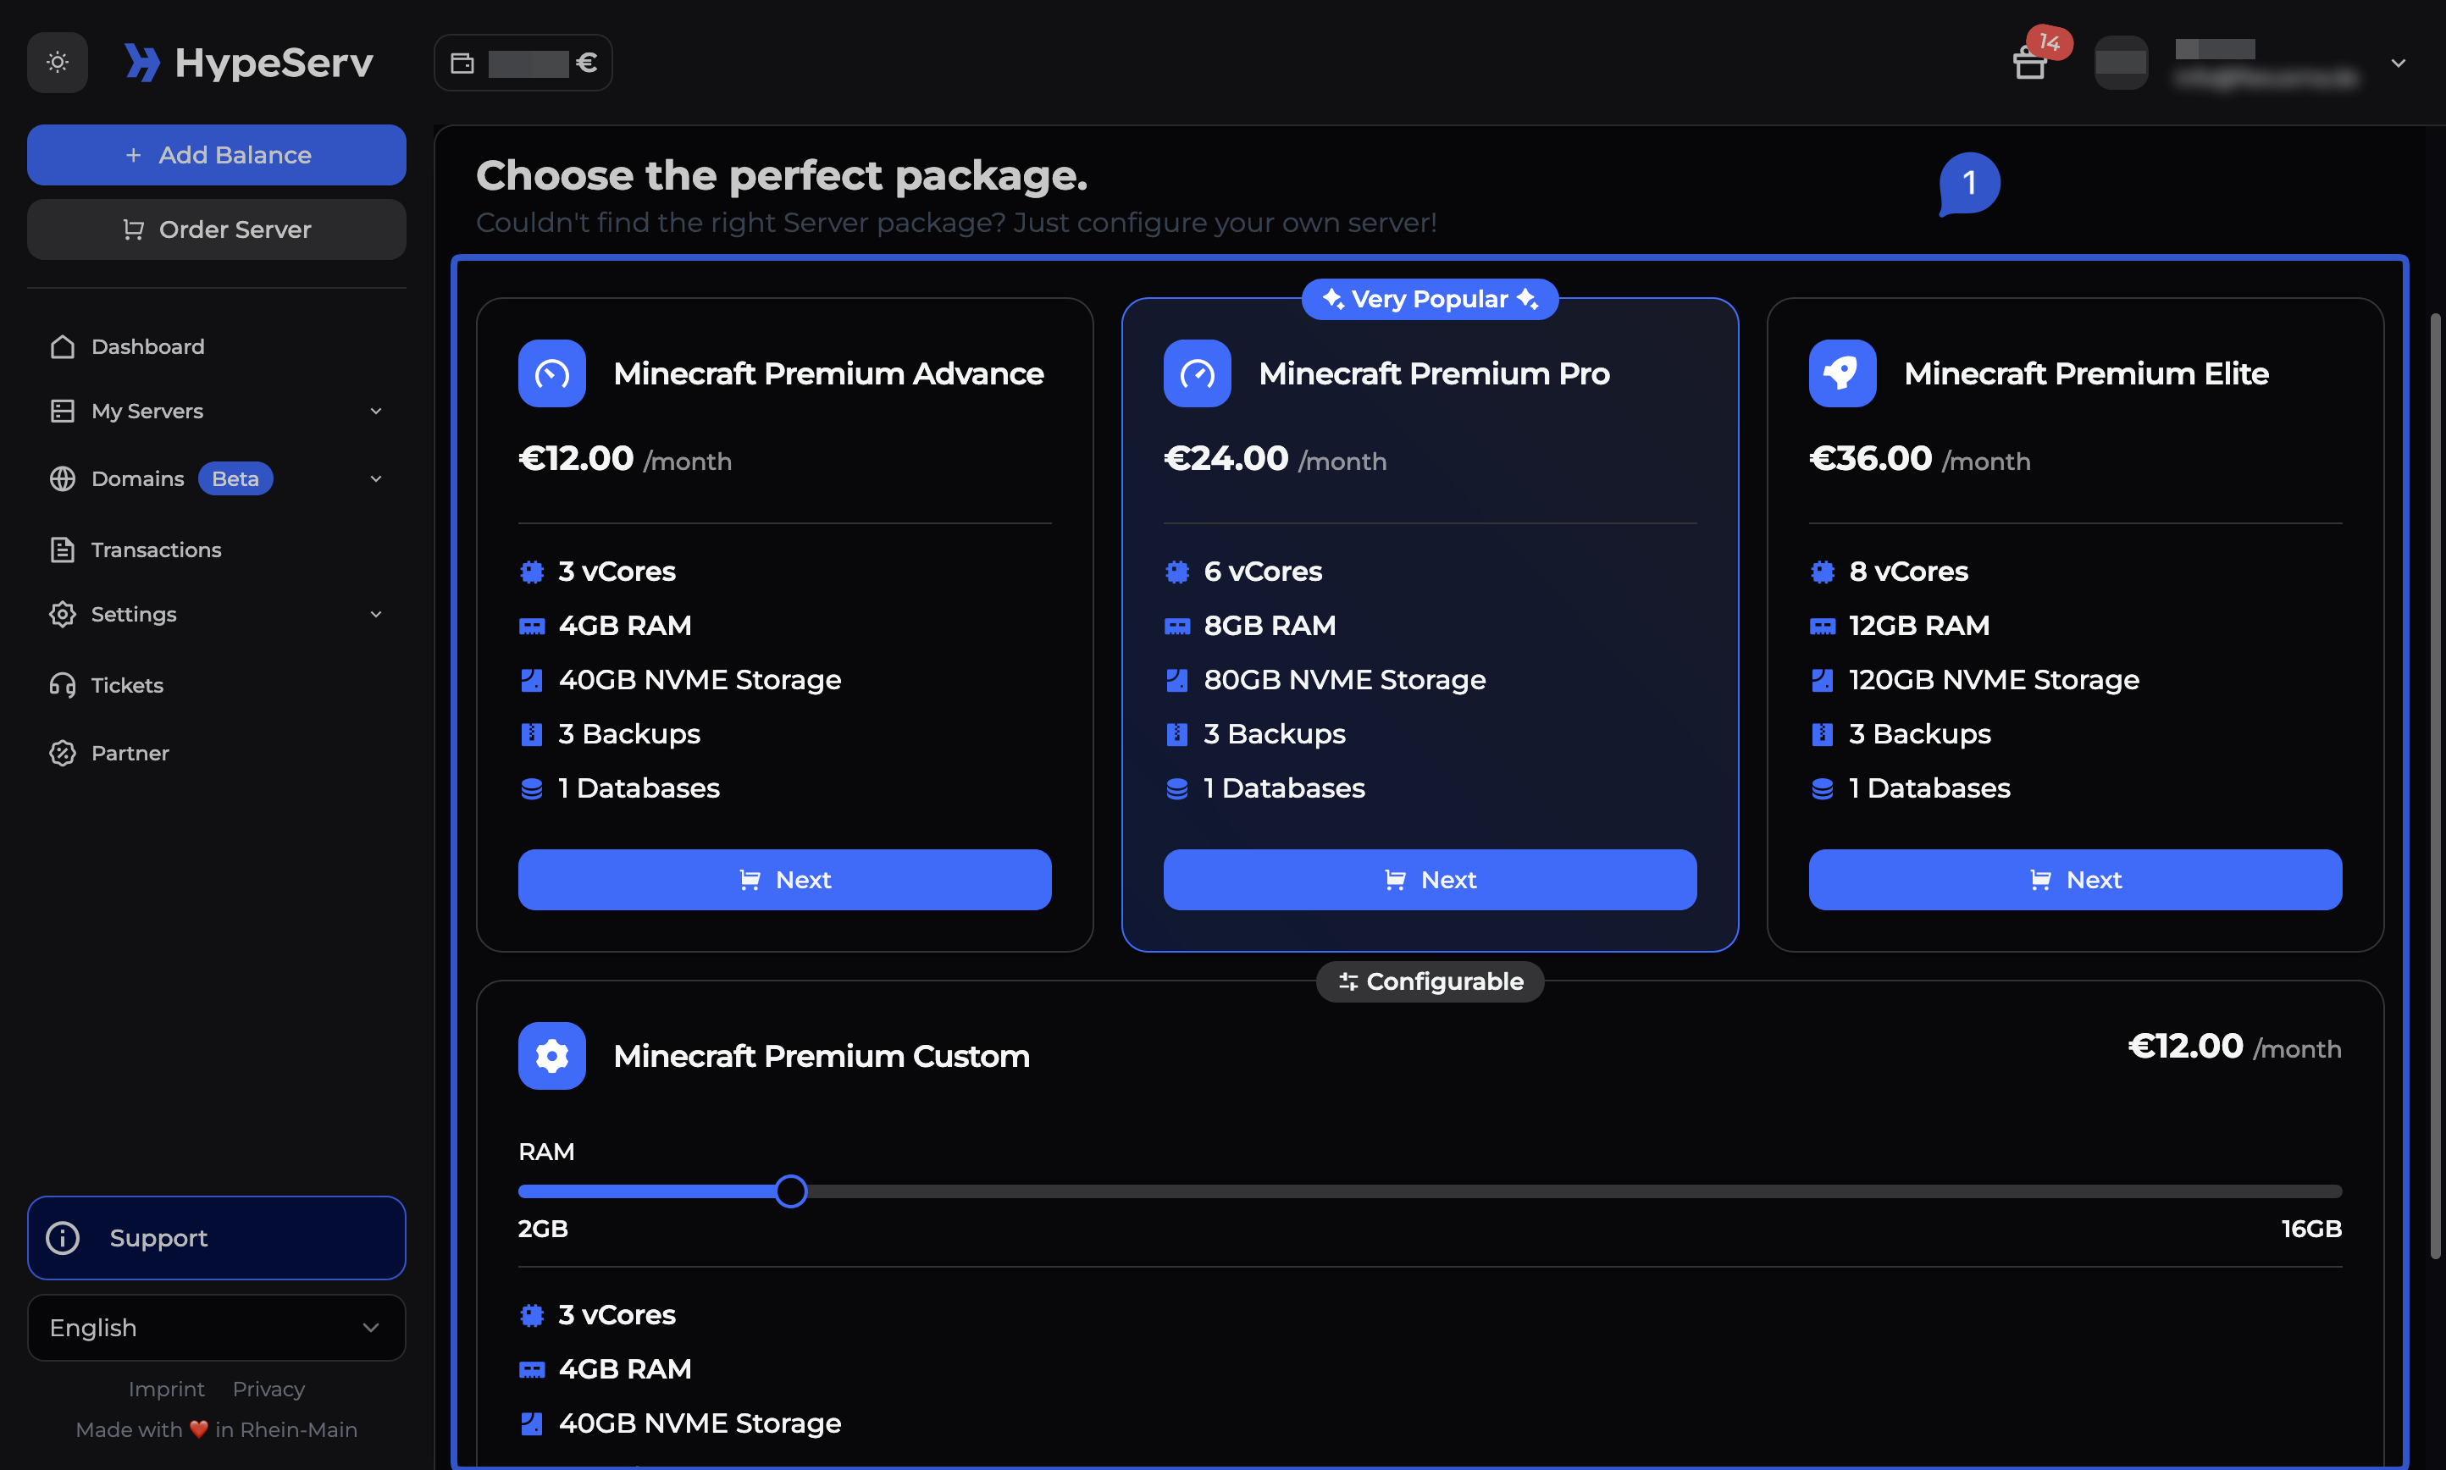Click the gear icon on Minecraft Premium Custom
The width and height of the screenshot is (2446, 1470).
[552, 1055]
